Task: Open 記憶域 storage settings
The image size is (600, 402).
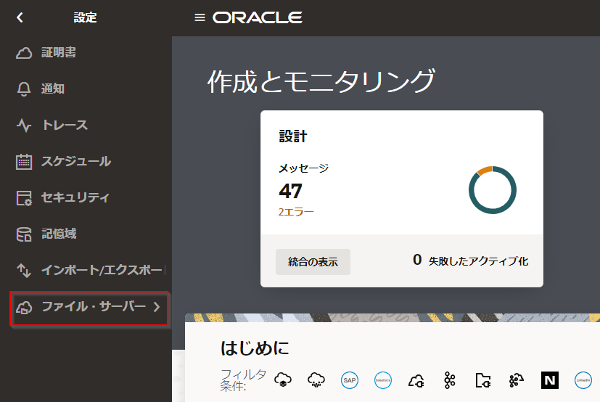Action: [58, 234]
